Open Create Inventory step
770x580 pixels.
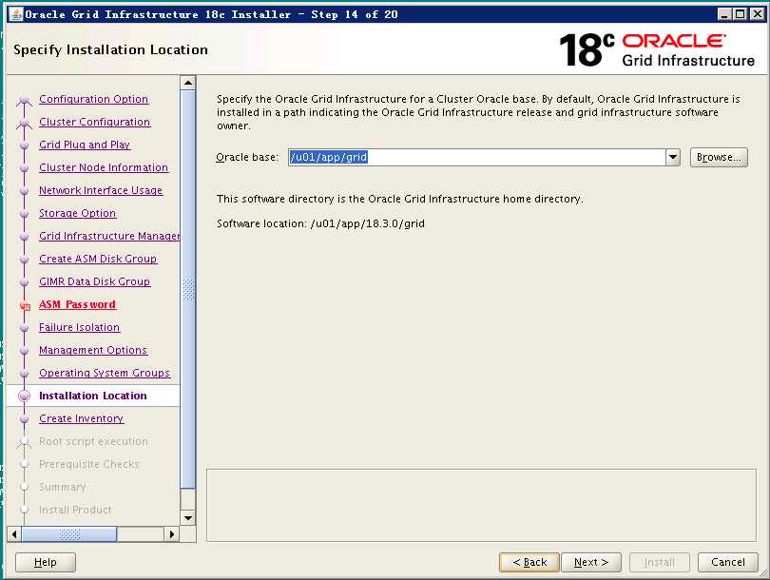click(81, 418)
